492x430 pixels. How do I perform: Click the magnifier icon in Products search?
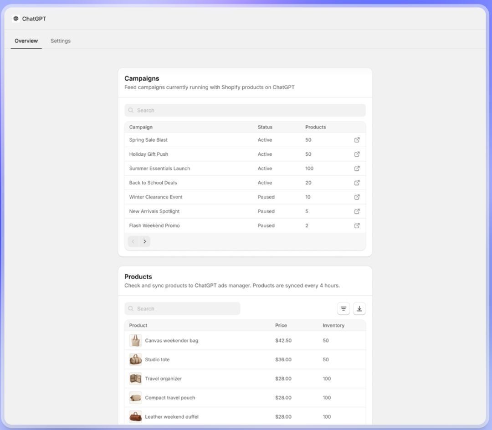pos(131,309)
